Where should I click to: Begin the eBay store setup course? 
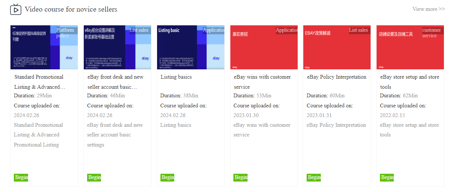pyautogui.click(x=387, y=177)
